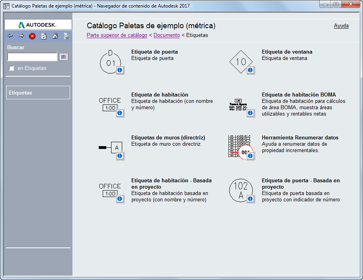Image resolution: width=363 pixels, height=280 pixels.
Task: Click the 'Etiqueta de puerta' title
Action: click(x=154, y=52)
